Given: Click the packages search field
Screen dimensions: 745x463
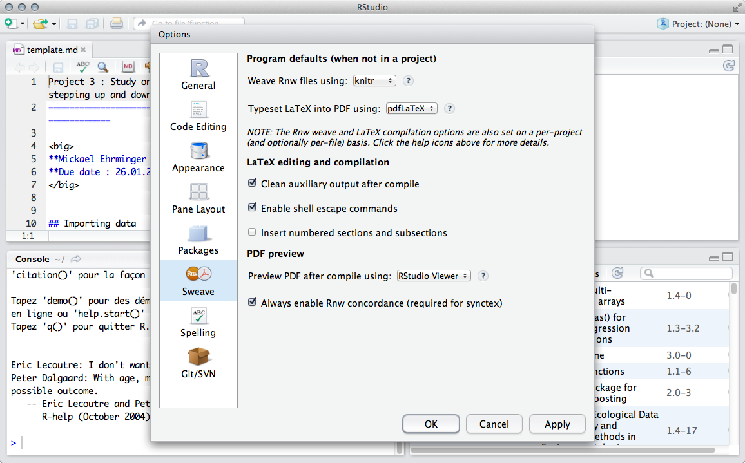Looking at the screenshot, I should [x=687, y=274].
